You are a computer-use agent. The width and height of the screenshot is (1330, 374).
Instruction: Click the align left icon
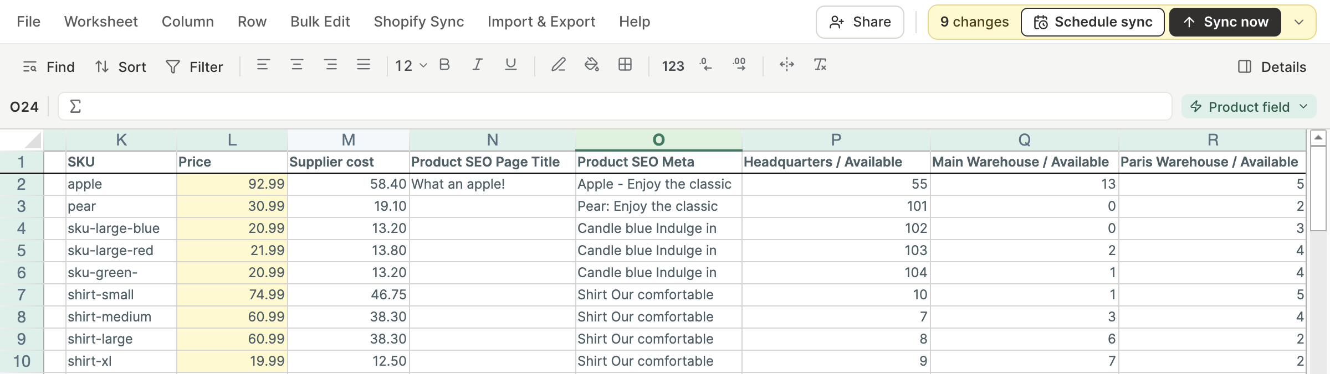(263, 65)
